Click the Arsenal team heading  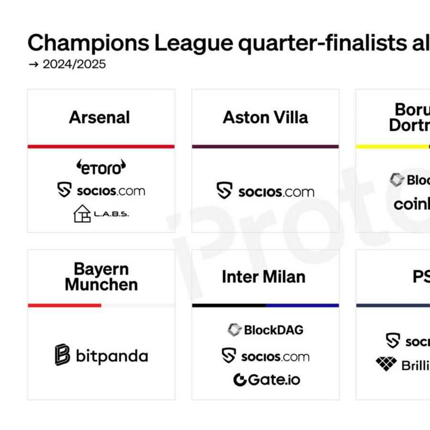tap(99, 118)
